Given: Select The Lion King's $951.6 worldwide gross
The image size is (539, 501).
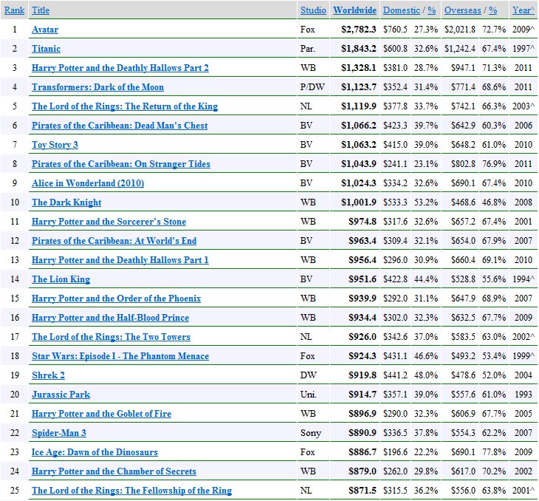Looking at the screenshot, I should (363, 279).
